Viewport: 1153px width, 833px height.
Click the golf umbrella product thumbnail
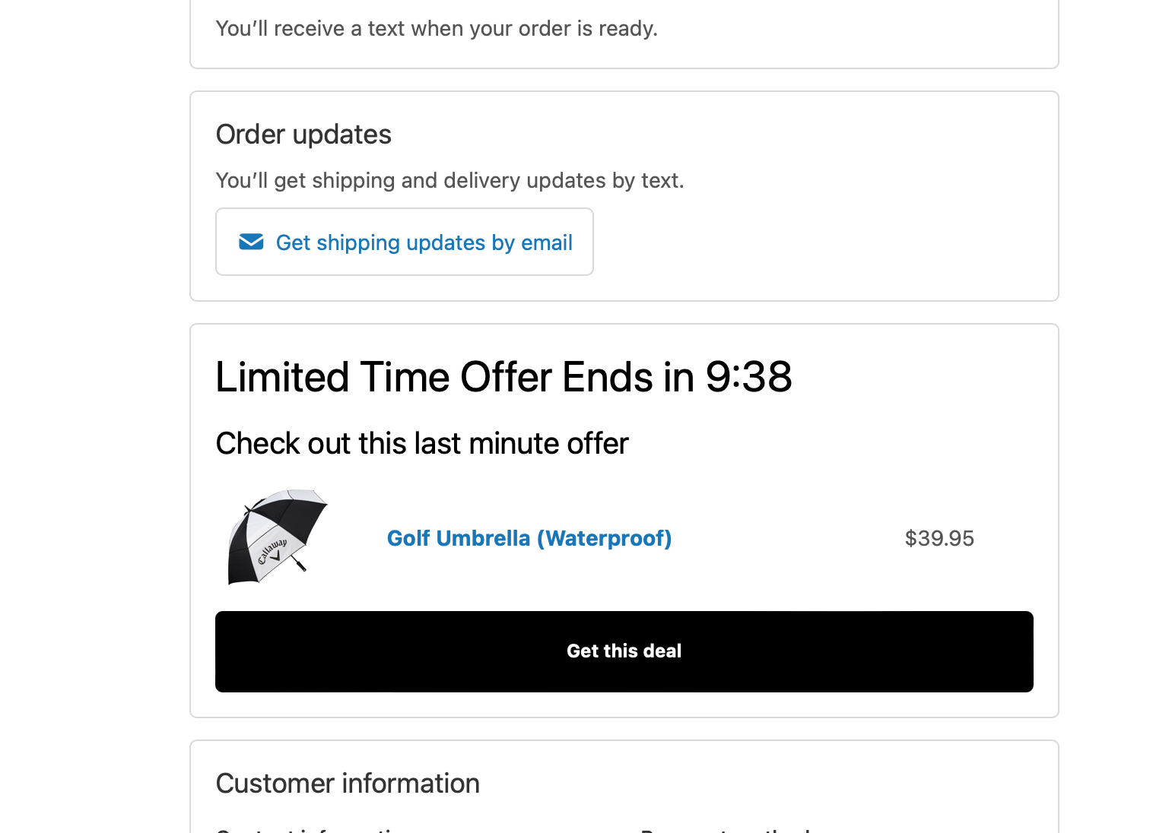(x=278, y=537)
